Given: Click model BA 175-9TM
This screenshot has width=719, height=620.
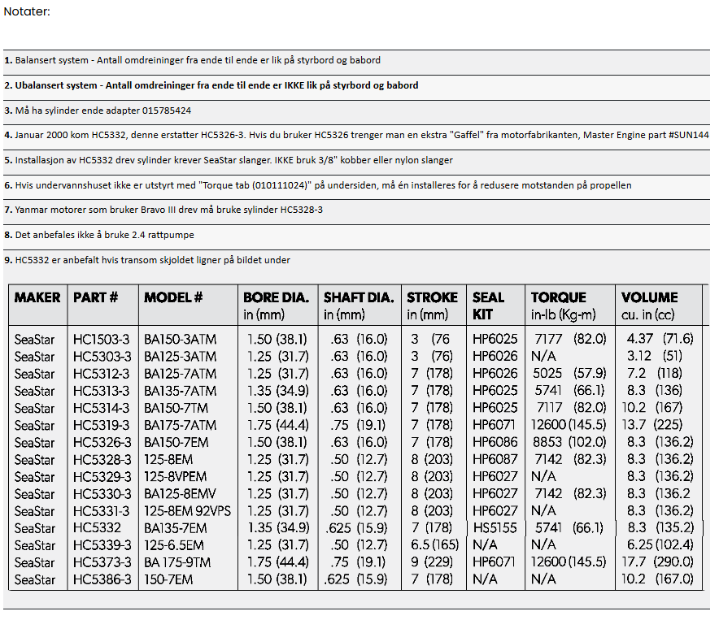Looking at the screenshot, I should [177, 563].
